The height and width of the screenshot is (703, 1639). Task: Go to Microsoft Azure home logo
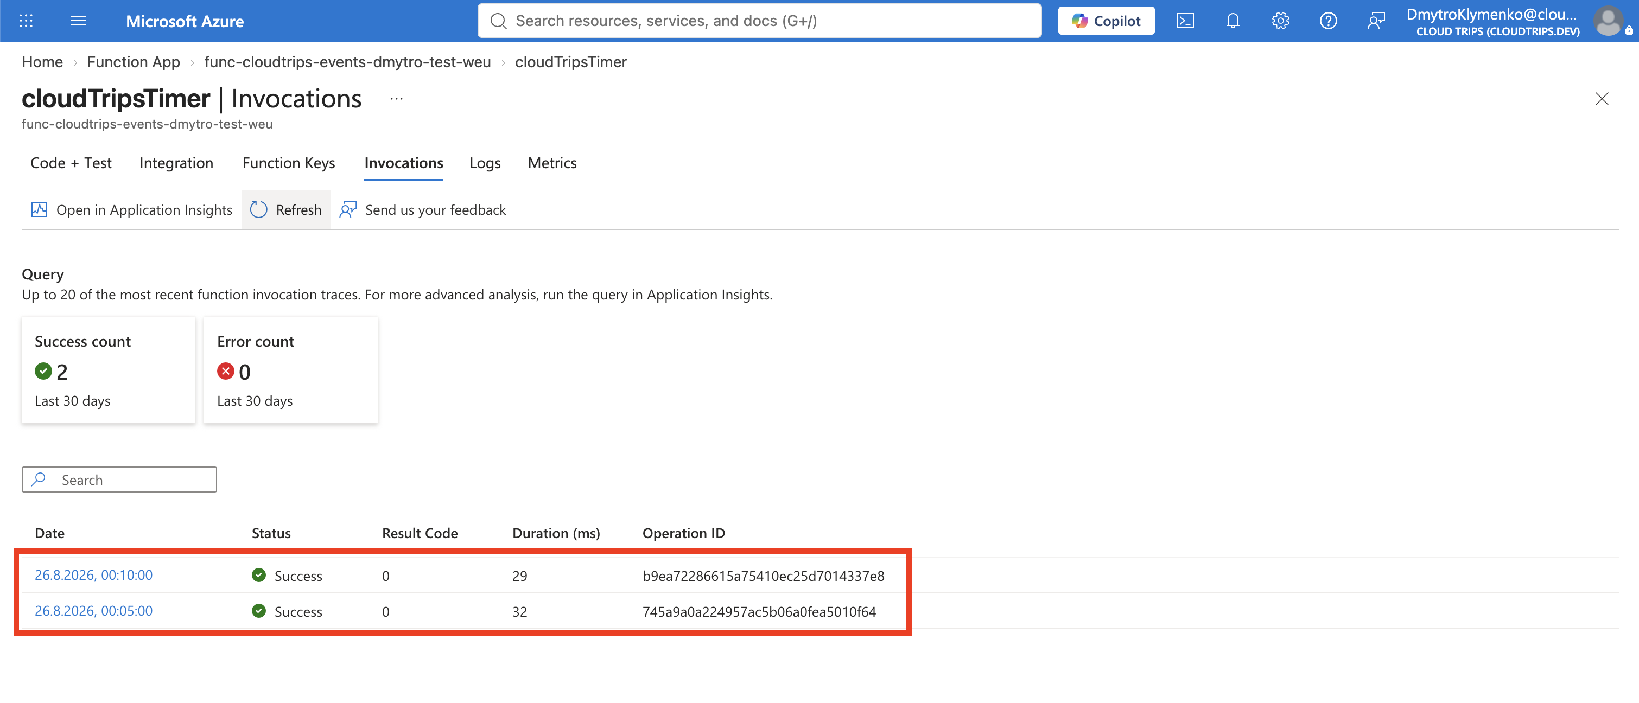tap(185, 21)
